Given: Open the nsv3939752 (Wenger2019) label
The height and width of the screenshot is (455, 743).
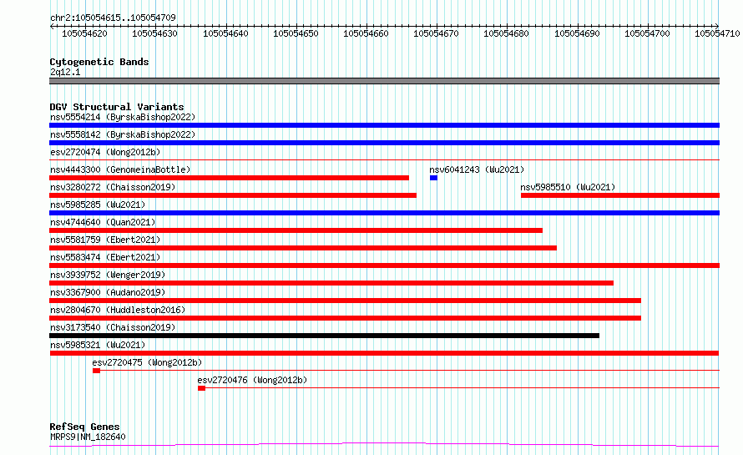Looking at the screenshot, I should click(108, 275).
